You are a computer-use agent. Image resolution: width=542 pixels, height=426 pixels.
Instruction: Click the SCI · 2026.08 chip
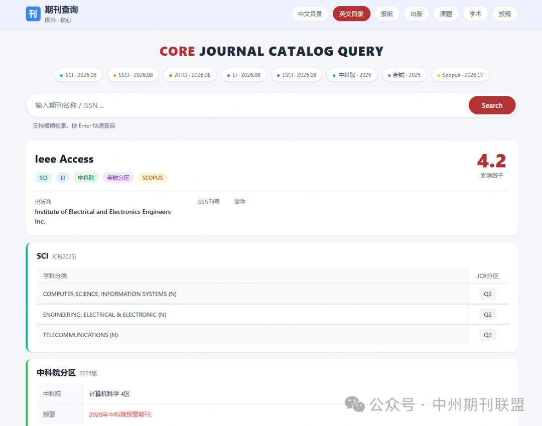point(78,75)
